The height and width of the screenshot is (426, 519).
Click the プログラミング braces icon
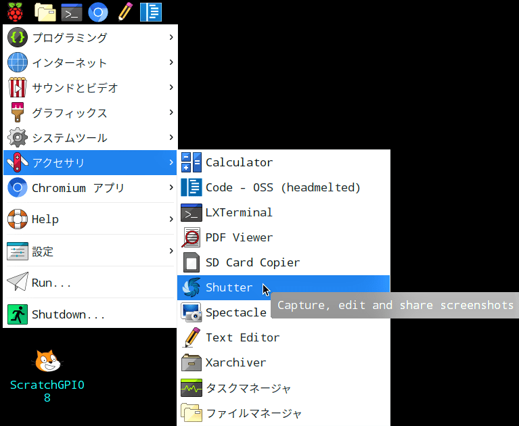click(x=18, y=37)
